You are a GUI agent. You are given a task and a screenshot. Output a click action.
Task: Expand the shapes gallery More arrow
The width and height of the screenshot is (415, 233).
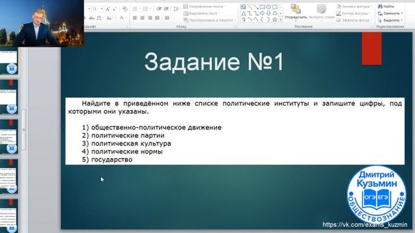281,19
